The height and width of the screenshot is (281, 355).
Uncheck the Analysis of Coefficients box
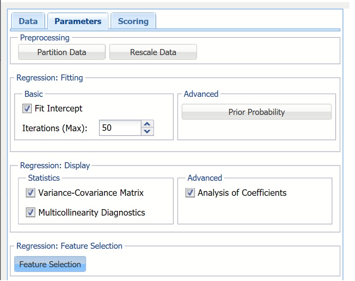190,193
